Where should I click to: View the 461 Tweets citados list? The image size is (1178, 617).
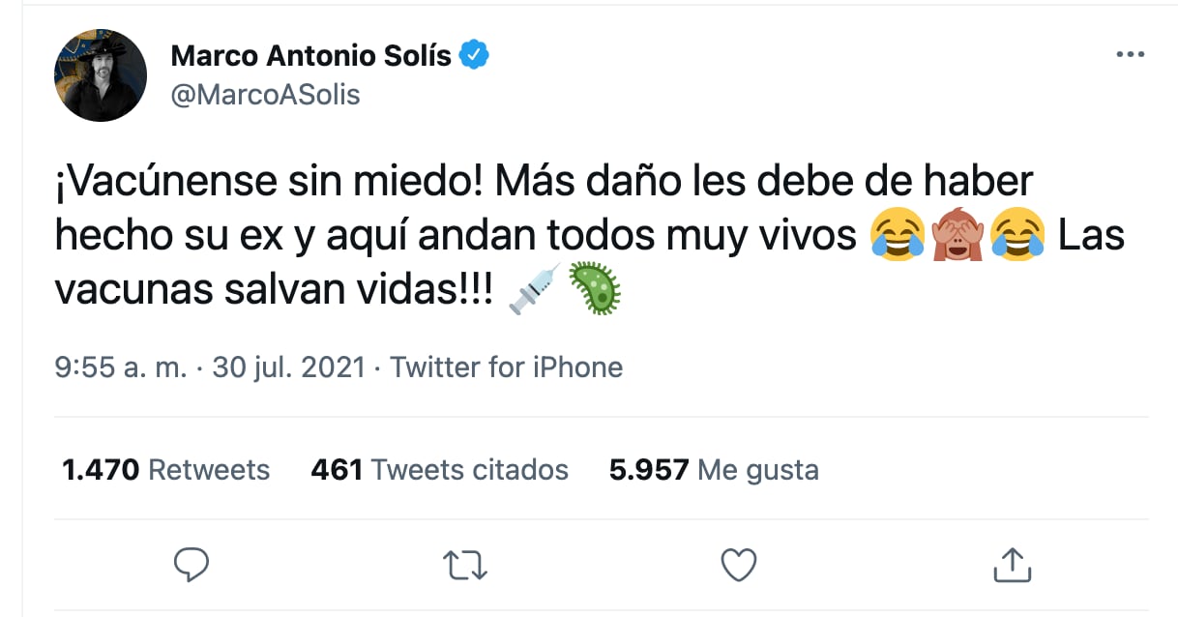439,470
